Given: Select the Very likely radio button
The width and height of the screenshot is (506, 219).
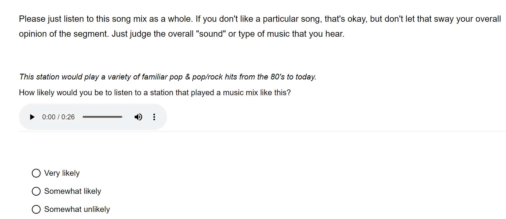Looking at the screenshot, I should [36, 173].
